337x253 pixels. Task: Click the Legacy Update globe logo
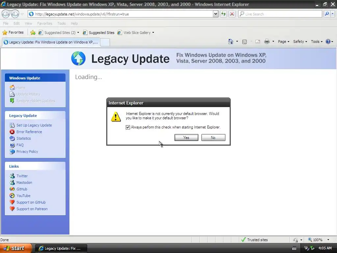78,59
